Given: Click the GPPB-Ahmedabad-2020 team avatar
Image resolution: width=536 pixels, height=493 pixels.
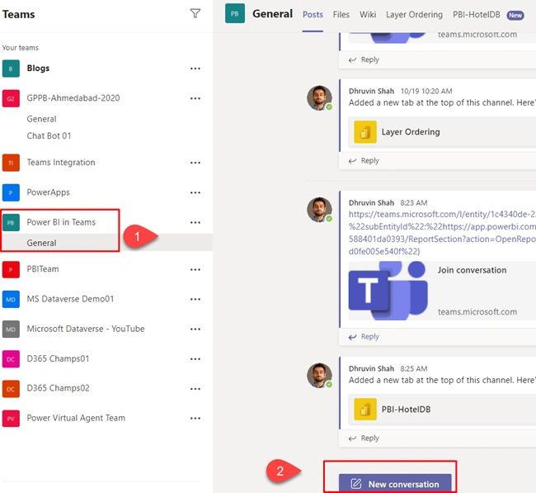Looking at the screenshot, I should [x=11, y=98].
